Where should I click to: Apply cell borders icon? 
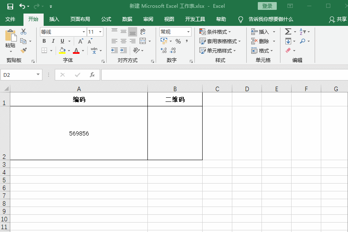[x=44, y=51]
